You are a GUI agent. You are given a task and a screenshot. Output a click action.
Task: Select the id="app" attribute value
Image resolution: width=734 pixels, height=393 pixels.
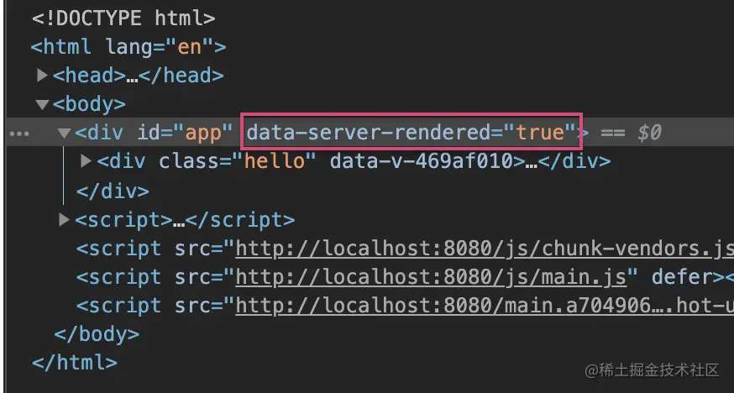pyautogui.click(x=203, y=133)
